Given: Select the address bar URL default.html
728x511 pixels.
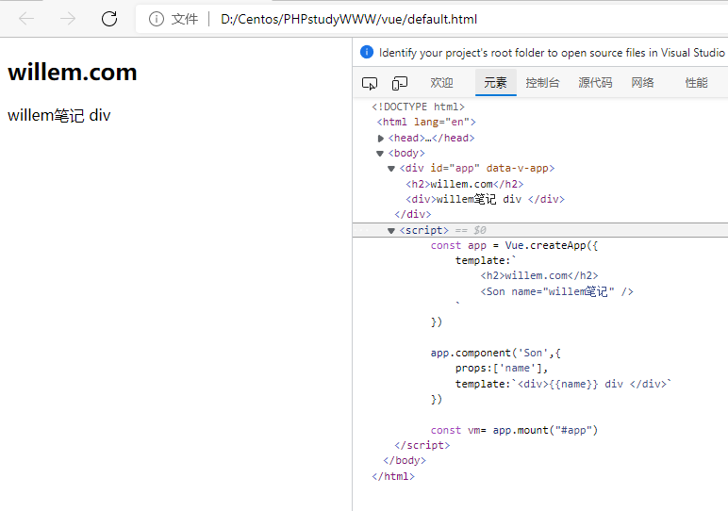Looking at the screenshot, I should pyautogui.click(x=349, y=19).
